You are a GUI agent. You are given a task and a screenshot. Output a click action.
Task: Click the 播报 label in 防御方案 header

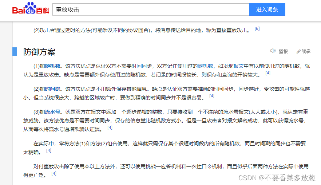(283, 51)
